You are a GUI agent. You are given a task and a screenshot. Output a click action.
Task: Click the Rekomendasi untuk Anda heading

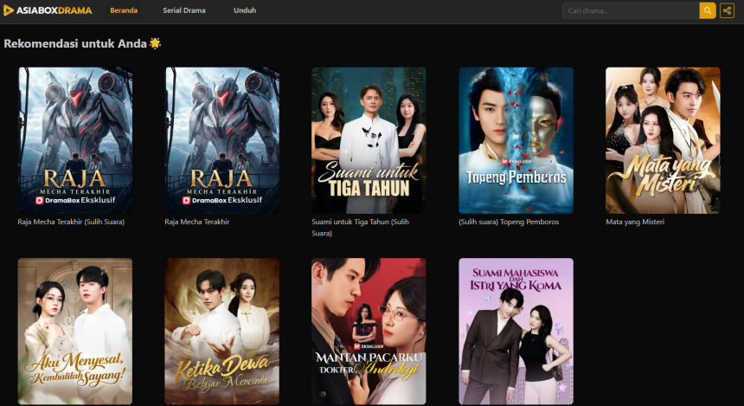[82, 43]
